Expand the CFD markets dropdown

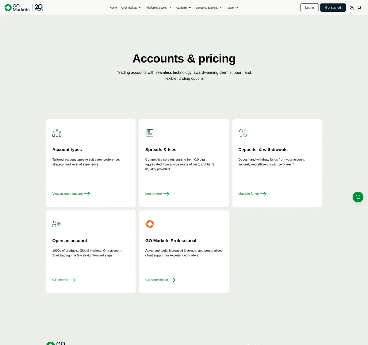coord(131,8)
